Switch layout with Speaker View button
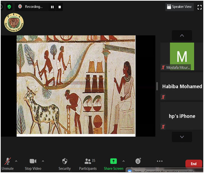Screen dimensions: 204x173 tap(180, 7)
